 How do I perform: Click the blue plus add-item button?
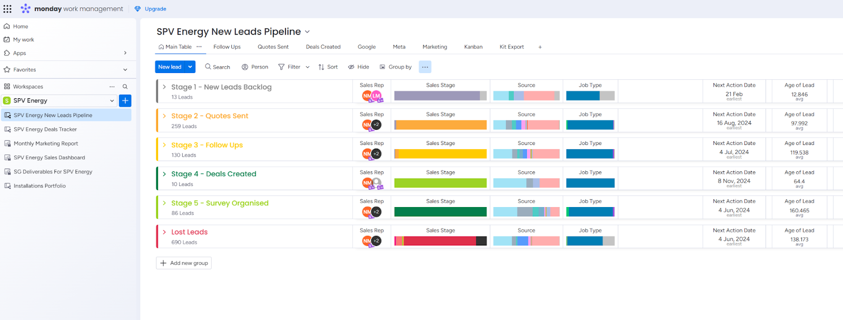[125, 101]
